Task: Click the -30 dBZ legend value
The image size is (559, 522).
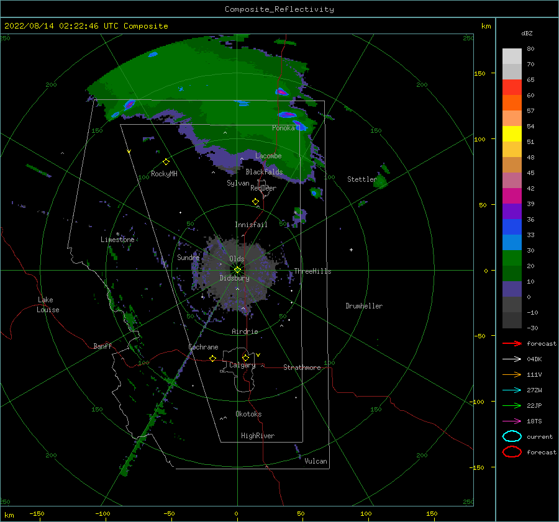Action: (x=532, y=328)
